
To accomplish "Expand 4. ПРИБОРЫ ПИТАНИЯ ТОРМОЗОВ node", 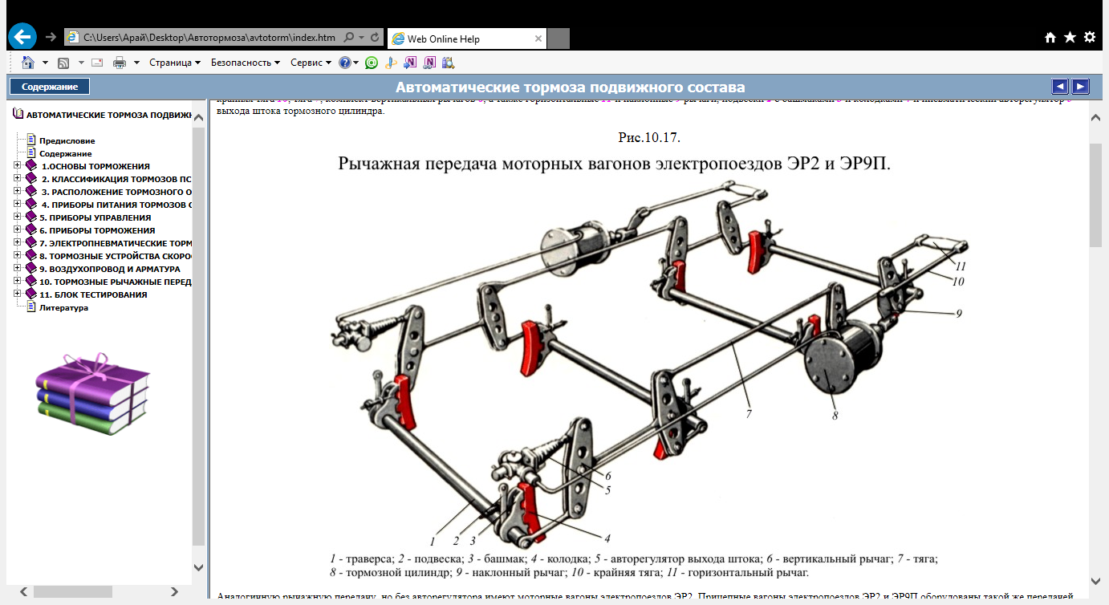I will [x=18, y=205].
